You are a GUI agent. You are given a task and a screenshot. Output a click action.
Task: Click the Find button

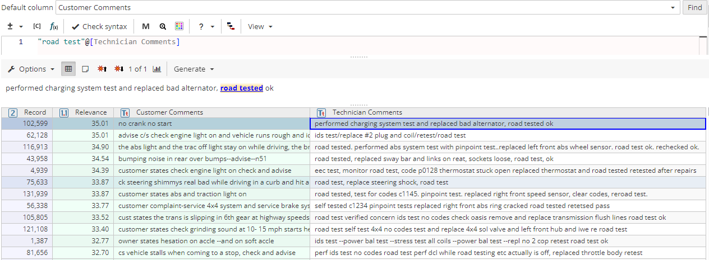pos(694,8)
